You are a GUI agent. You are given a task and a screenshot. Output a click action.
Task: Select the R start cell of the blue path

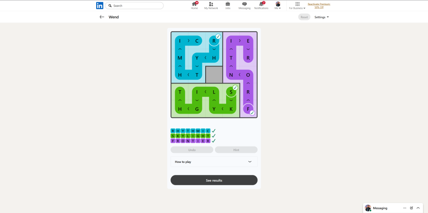214,41
